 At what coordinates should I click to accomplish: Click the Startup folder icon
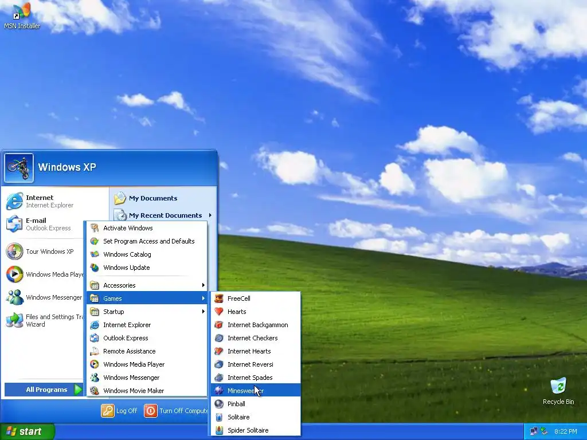point(95,311)
